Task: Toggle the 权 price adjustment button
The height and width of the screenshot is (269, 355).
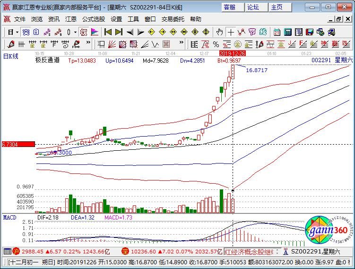Action: click(x=84, y=32)
